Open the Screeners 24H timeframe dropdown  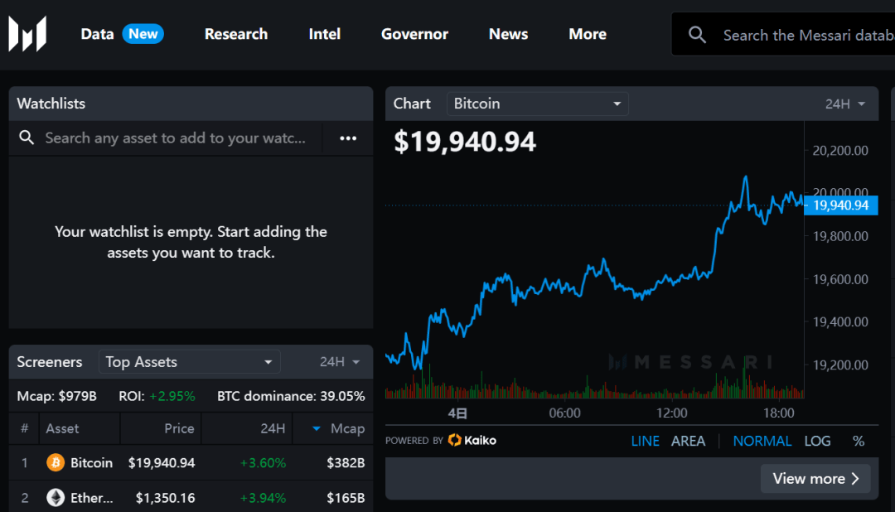[x=340, y=362]
